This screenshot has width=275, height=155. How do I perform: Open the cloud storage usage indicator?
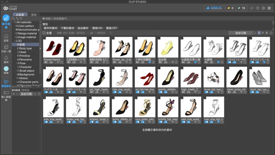click(x=214, y=8)
